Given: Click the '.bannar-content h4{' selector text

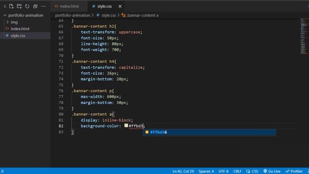Looking at the screenshot, I should click(94, 61).
